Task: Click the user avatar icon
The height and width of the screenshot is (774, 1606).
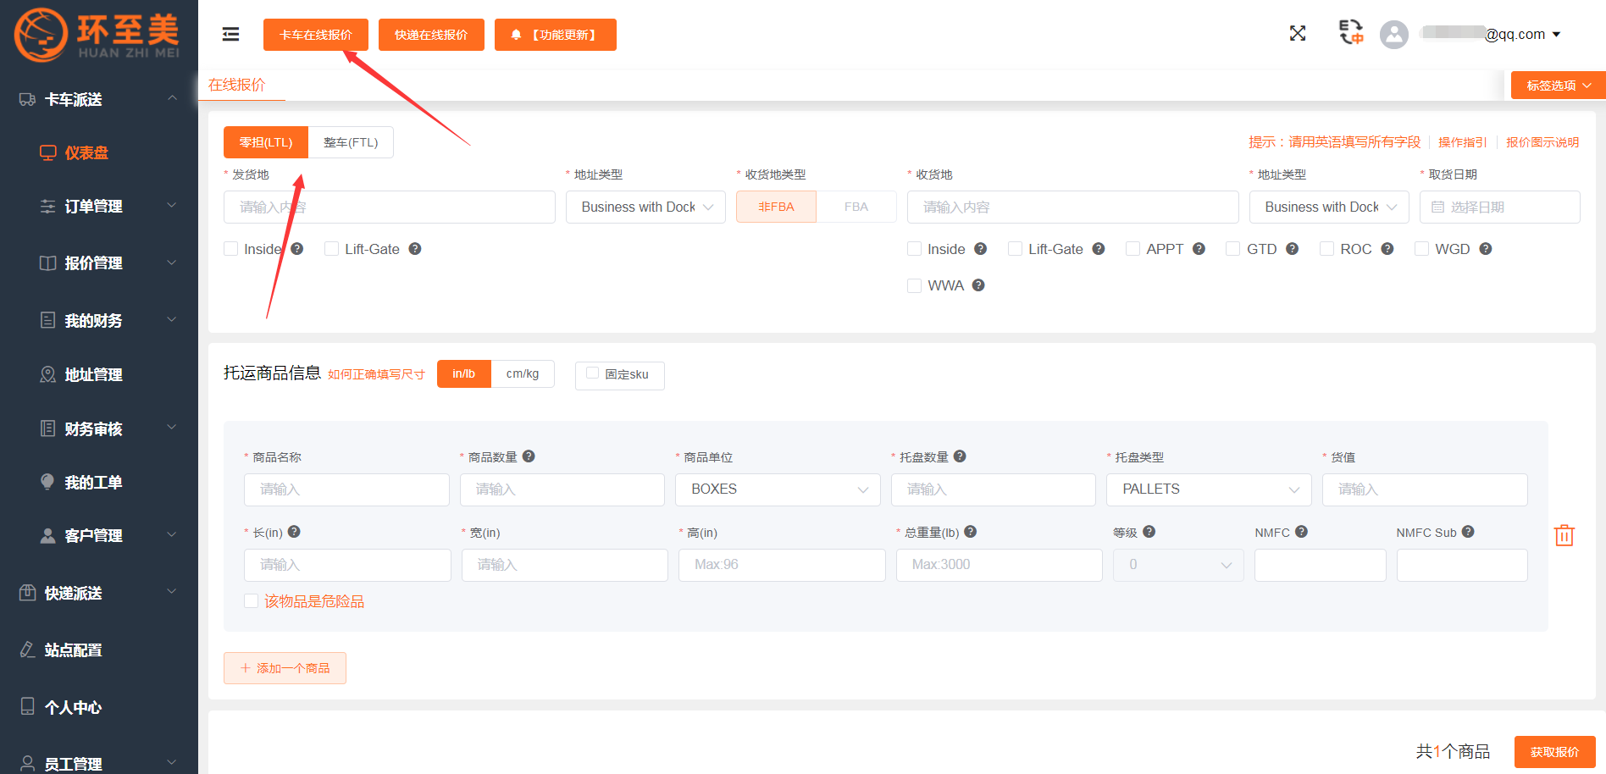Action: point(1393,35)
